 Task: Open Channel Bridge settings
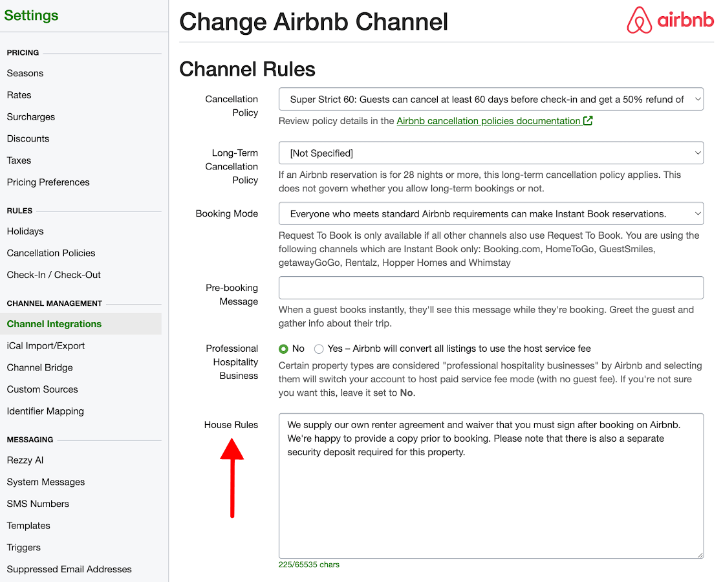click(x=39, y=367)
